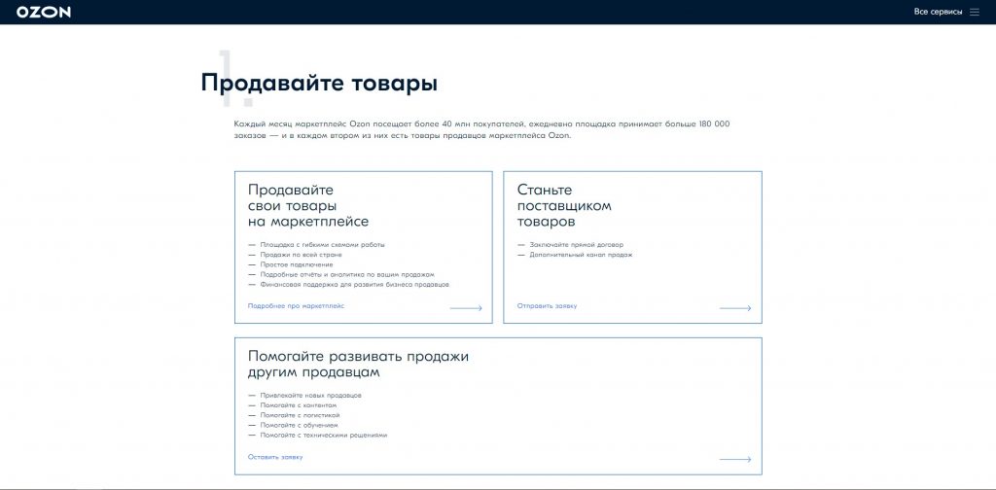Screen dimensions: 996x490
Task: Click the OZON logo in header
Action: 44,12
